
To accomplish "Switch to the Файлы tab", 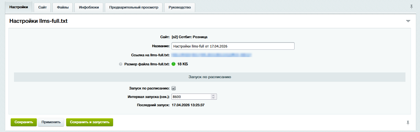I will tap(63, 7).
